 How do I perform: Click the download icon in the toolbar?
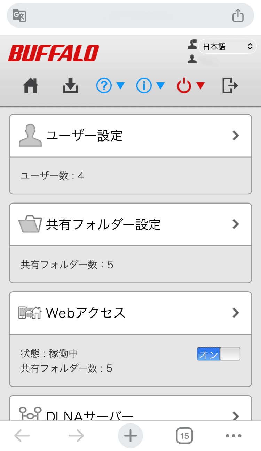(71, 85)
